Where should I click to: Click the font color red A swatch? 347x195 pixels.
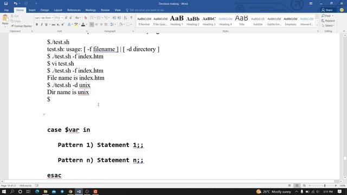[x=83, y=24]
